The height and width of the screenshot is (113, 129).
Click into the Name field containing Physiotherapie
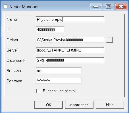[x=70, y=19]
